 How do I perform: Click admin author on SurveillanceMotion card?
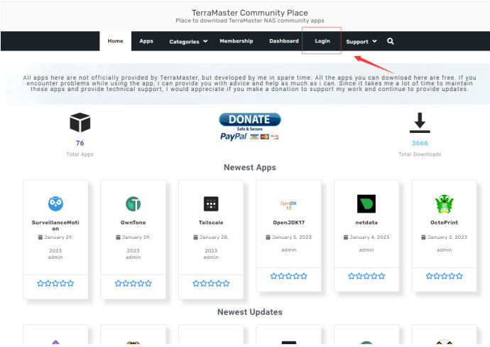55,257
